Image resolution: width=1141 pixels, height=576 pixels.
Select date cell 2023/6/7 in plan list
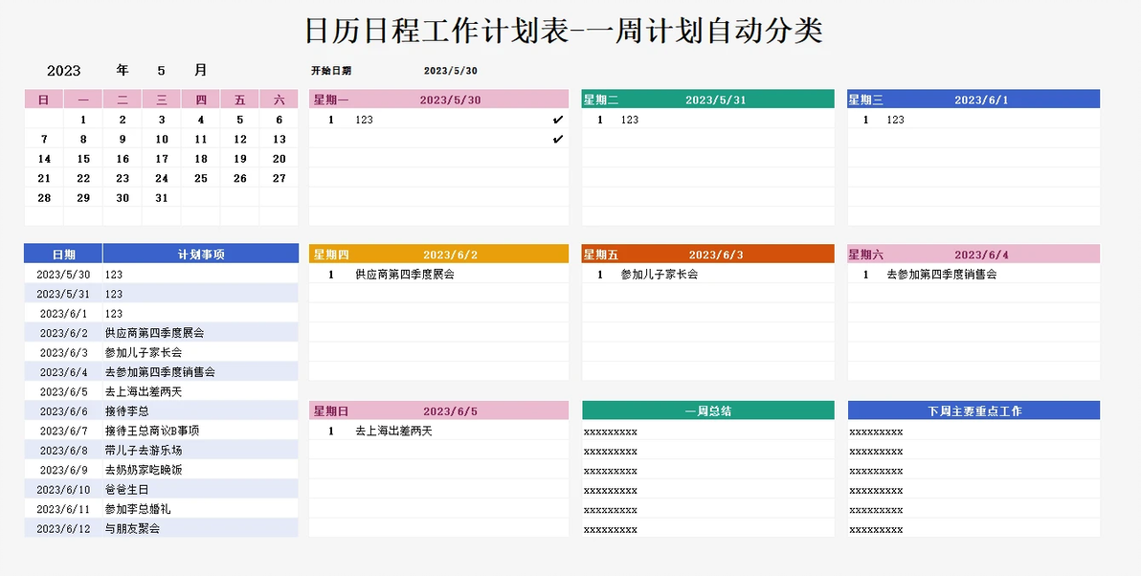click(63, 431)
